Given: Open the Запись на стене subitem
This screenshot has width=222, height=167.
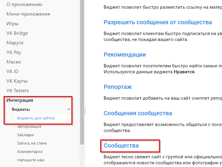Looking at the screenshot, I should click(x=32, y=143).
